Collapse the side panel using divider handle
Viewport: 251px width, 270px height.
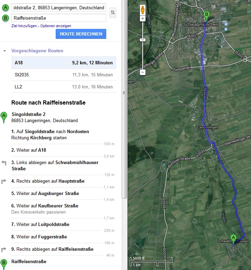[x=124, y=93]
